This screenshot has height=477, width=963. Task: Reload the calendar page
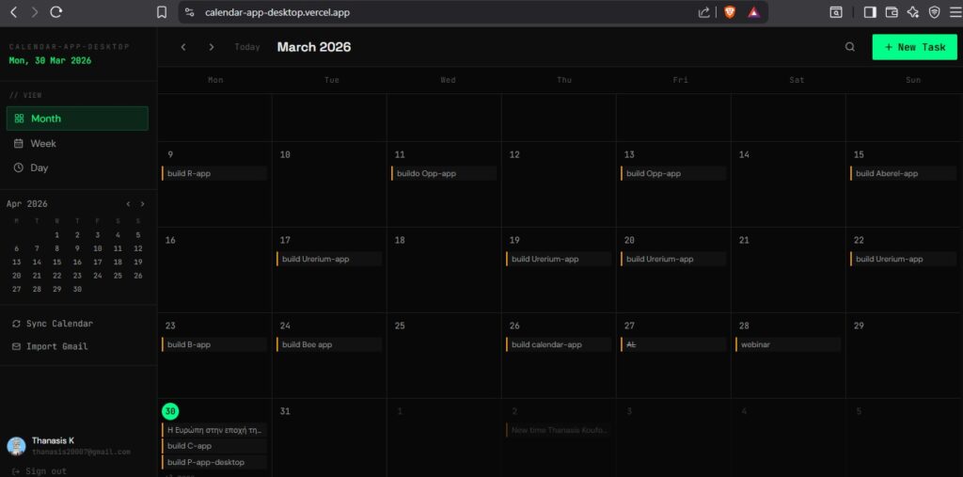pyautogui.click(x=55, y=12)
